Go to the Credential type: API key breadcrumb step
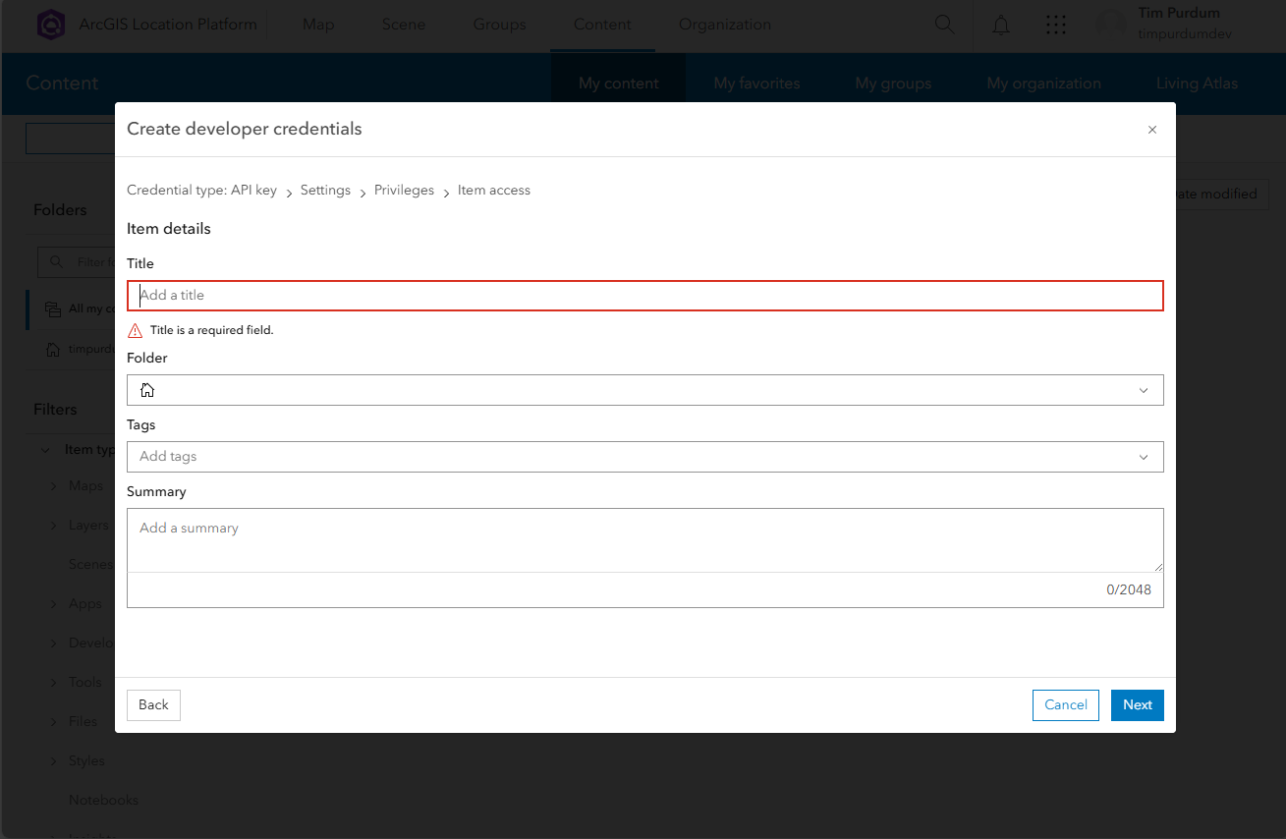1286x839 pixels. tap(201, 191)
